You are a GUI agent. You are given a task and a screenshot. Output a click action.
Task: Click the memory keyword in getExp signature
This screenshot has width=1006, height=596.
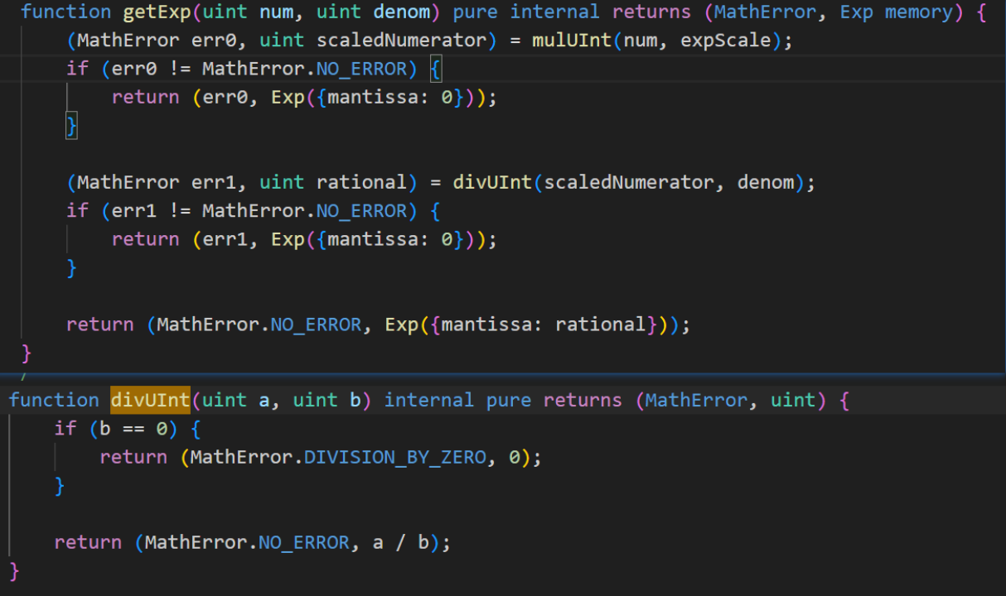tap(920, 12)
